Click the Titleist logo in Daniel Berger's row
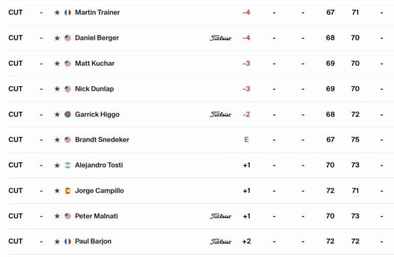This screenshot has width=394, height=257. pyautogui.click(x=221, y=38)
